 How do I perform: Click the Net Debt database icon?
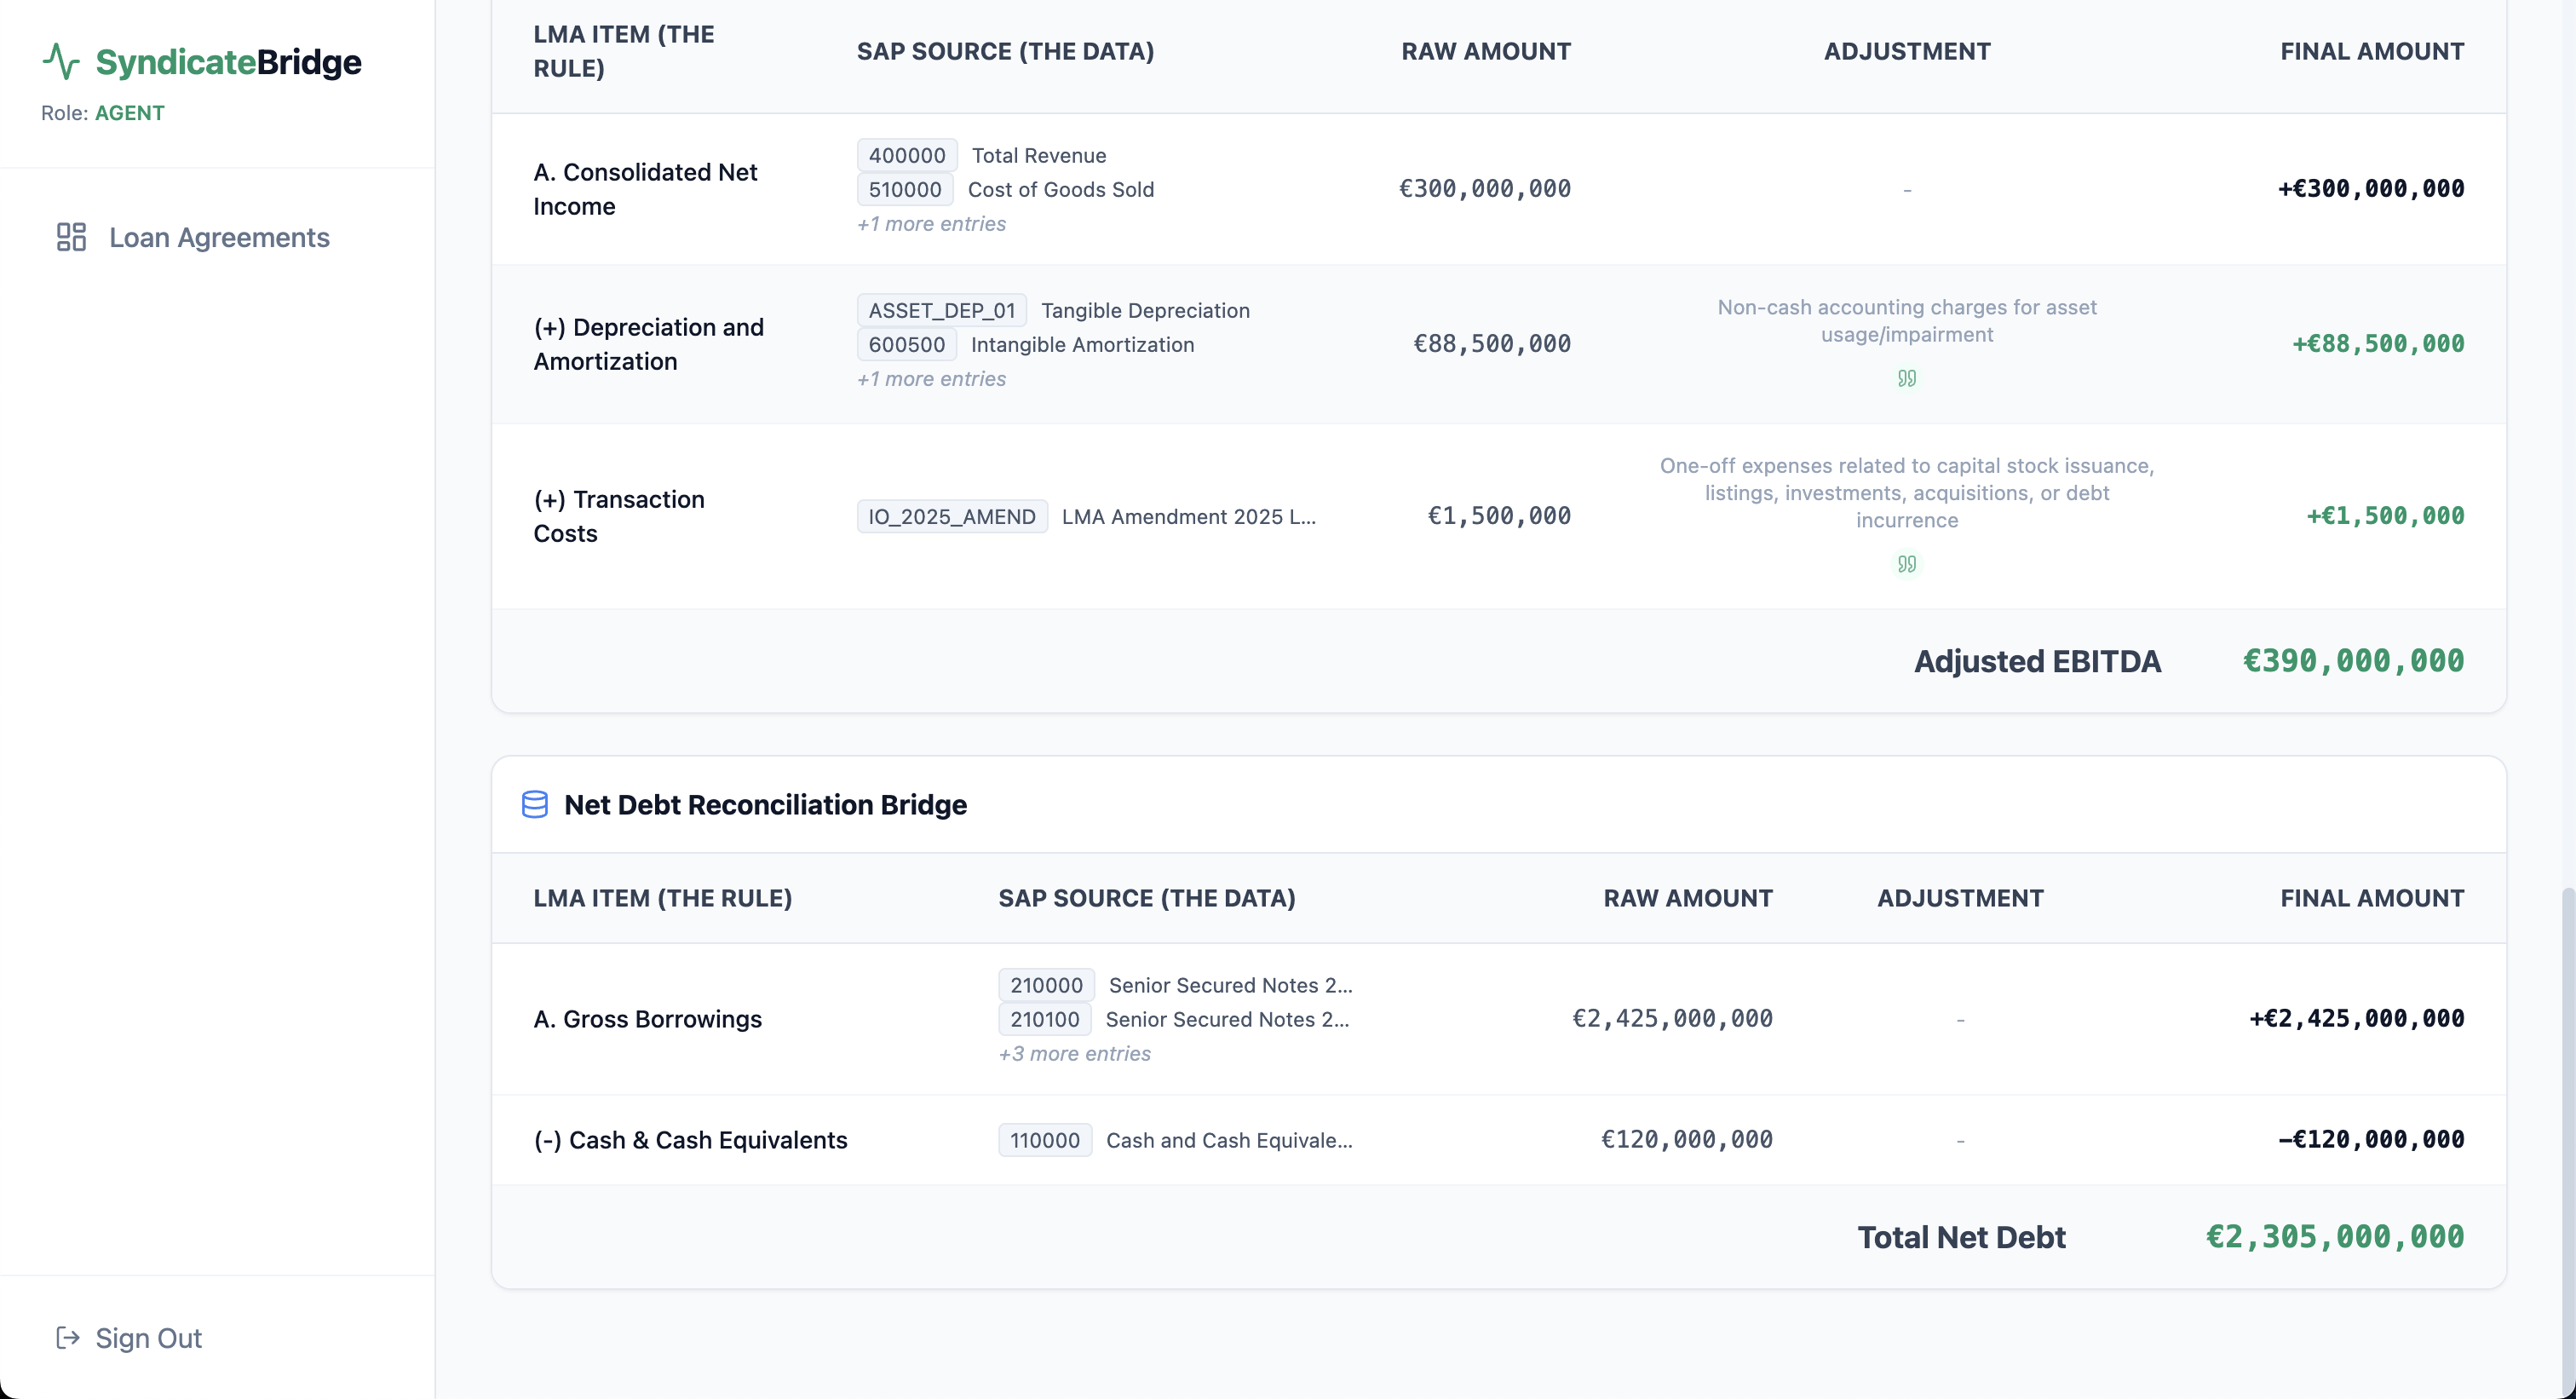[x=535, y=804]
